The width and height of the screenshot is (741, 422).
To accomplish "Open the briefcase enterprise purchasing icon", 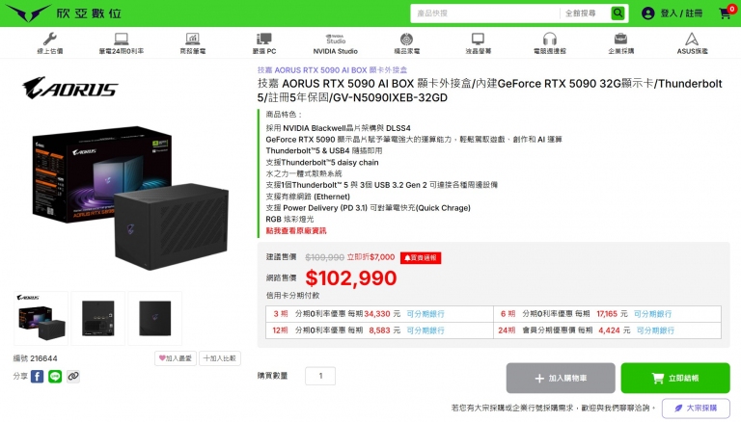I will click(x=620, y=39).
